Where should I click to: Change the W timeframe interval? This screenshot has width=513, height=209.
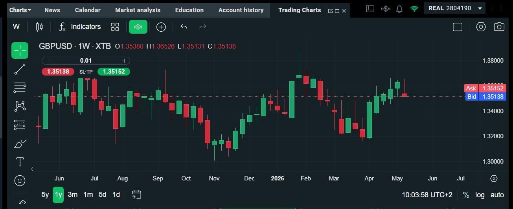[x=16, y=27]
